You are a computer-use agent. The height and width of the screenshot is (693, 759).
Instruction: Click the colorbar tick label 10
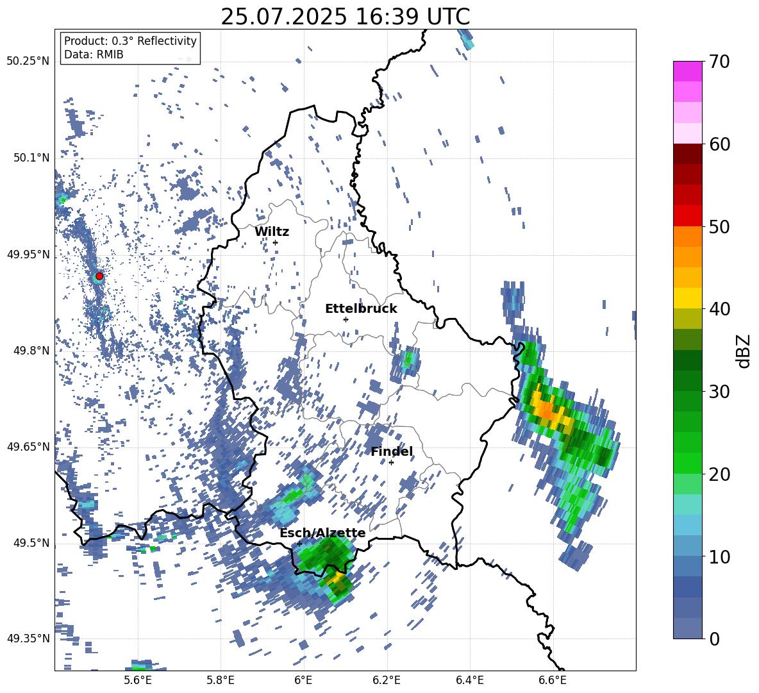(x=719, y=557)
